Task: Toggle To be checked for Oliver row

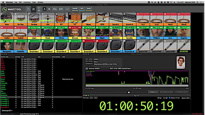Action: tap(52, 79)
